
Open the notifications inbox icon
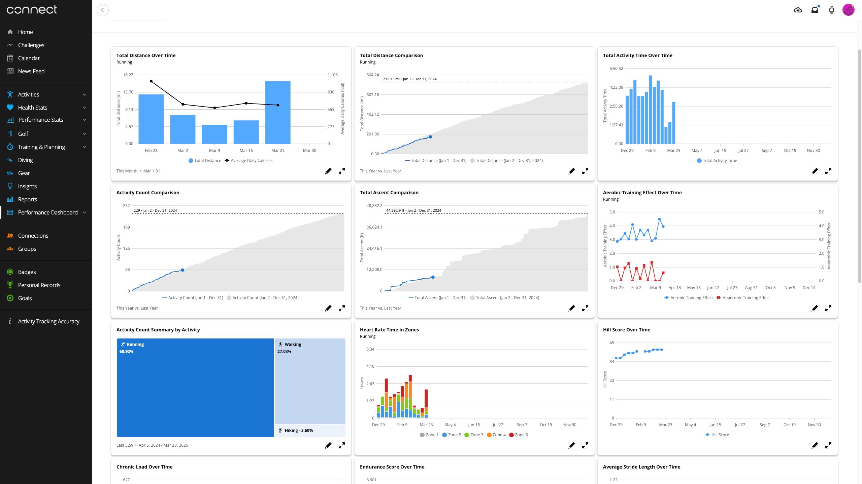pos(814,10)
